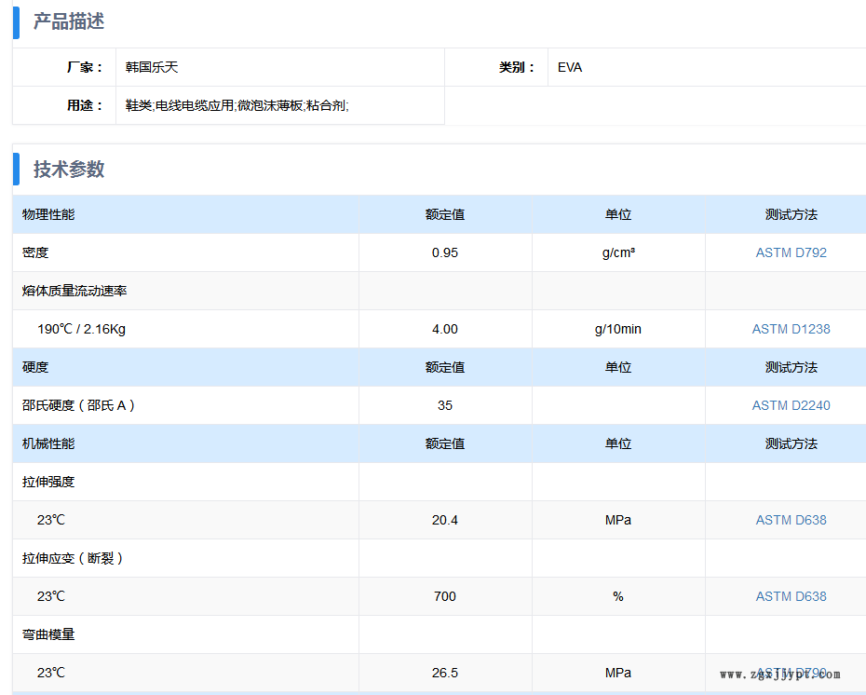The height and width of the screenshot is (695, 866).
Task: Click the 产品描述 section heading
Action: click(69, 21)
